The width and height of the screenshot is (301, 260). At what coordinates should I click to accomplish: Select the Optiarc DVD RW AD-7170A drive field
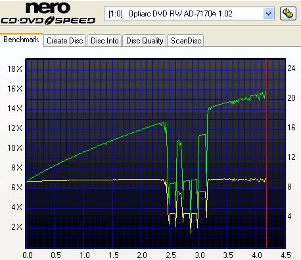pyautogui.click(x=189, y=14)
